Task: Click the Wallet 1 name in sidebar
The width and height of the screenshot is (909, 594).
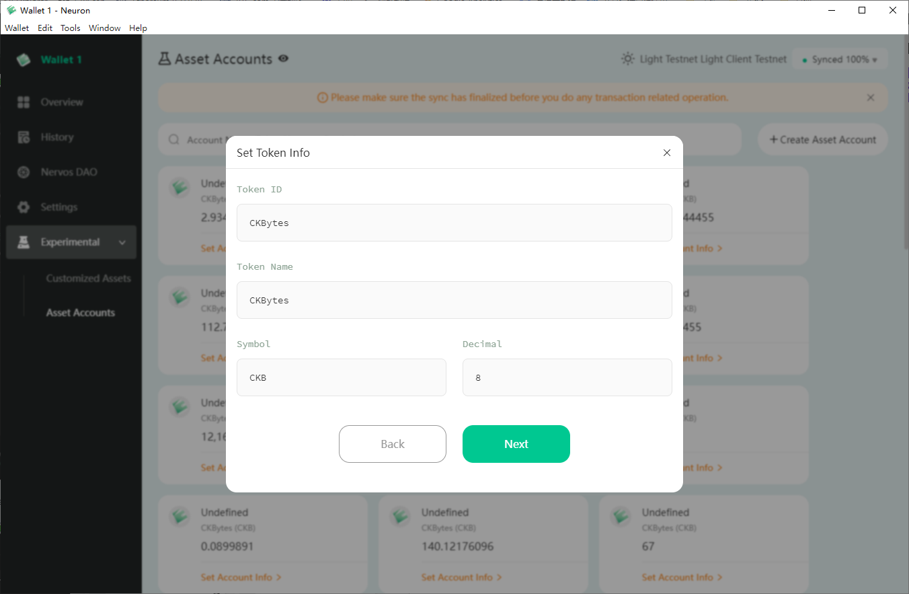Action: (x=61, y=60)
